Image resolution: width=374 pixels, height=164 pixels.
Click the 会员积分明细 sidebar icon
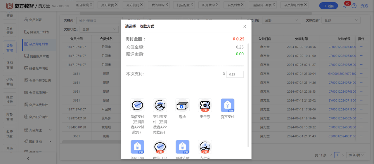tap(26, 117)
